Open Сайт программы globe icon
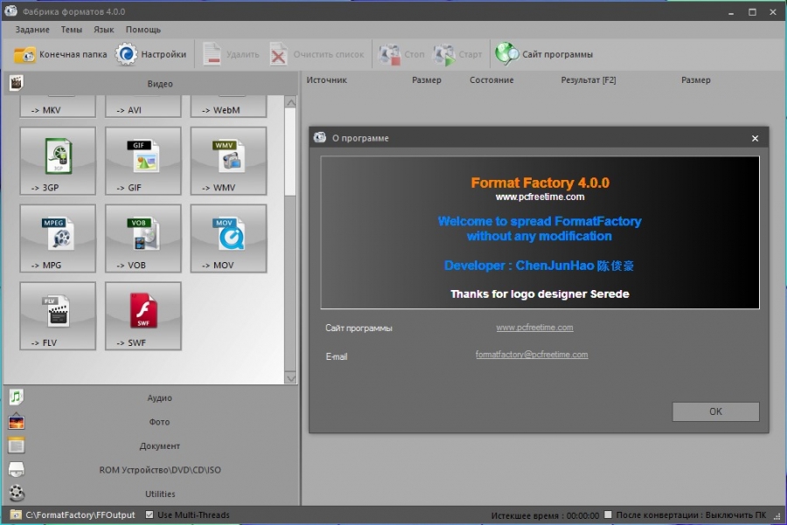The width and height of the screenshot is (787, 525). tap(506, 54)
